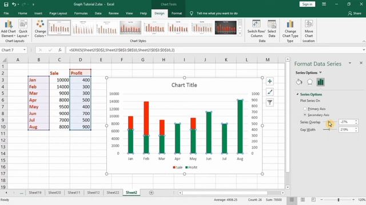Click Switch Row/Column
Screen dimensions: 366x205
click(x=256, y=29)
